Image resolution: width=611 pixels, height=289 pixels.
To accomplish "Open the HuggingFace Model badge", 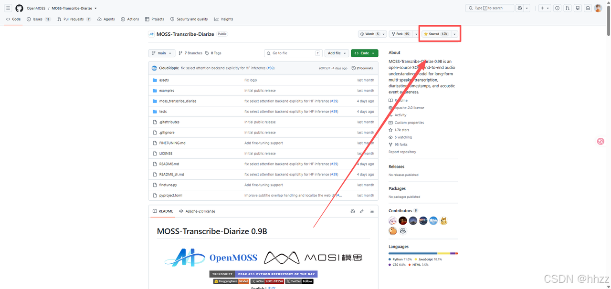I will click(x=231, y=281).
